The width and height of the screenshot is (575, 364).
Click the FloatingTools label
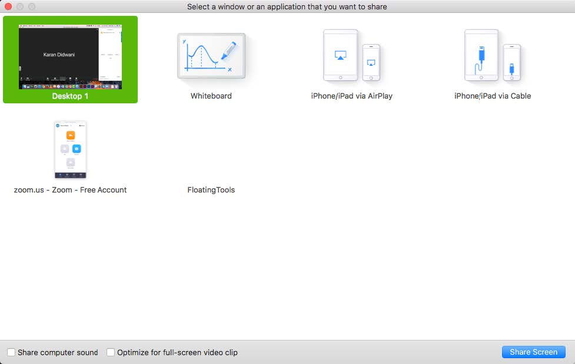(211, 190)
